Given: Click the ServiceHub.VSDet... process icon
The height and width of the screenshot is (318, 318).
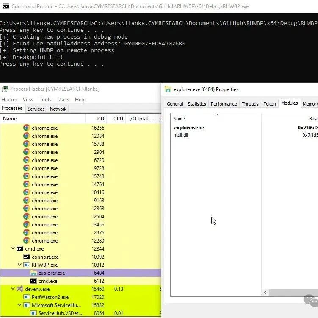Looking at the screenshot, I should (x=33, y=313).
